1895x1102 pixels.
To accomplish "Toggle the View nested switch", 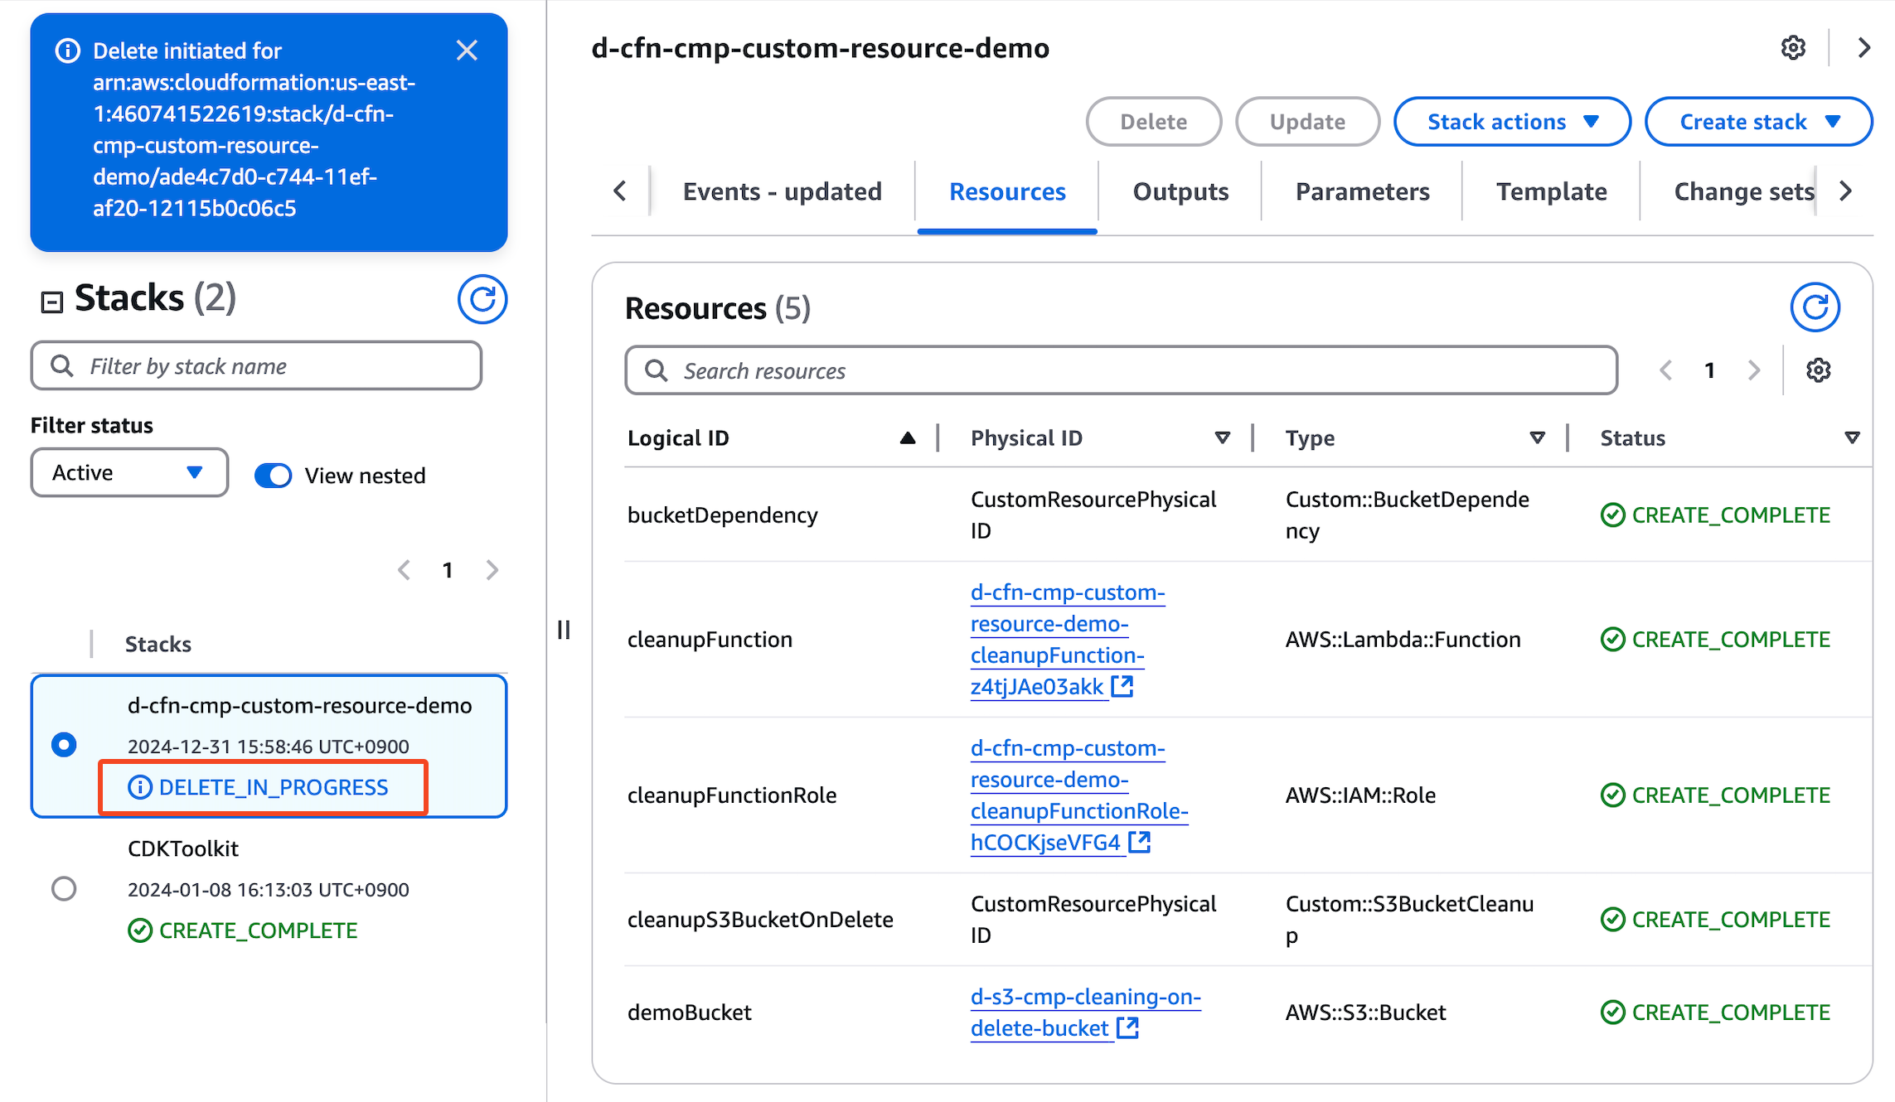I will pos(274,476).
